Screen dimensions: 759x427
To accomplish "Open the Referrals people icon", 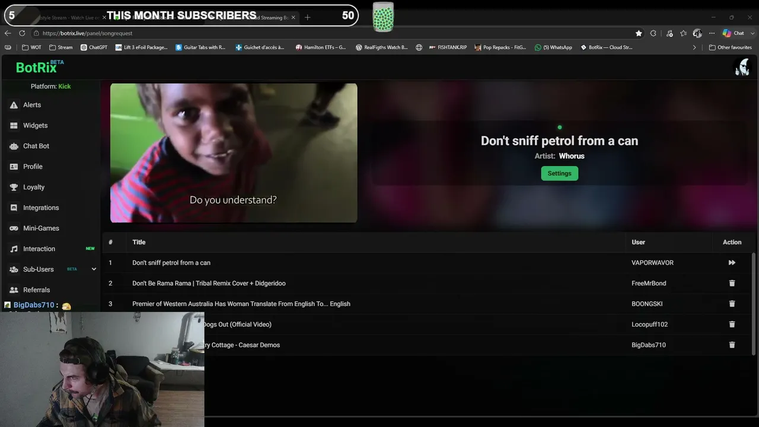I will [14, 290].
